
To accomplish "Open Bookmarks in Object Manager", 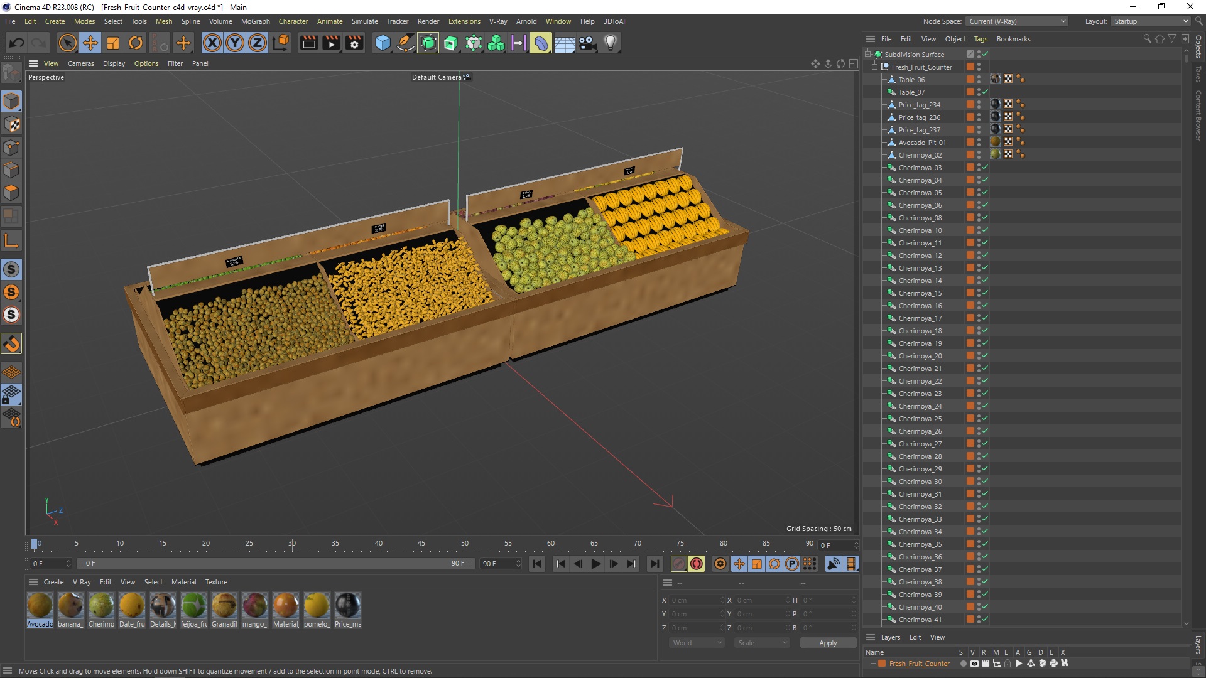I will point(1013,39).
